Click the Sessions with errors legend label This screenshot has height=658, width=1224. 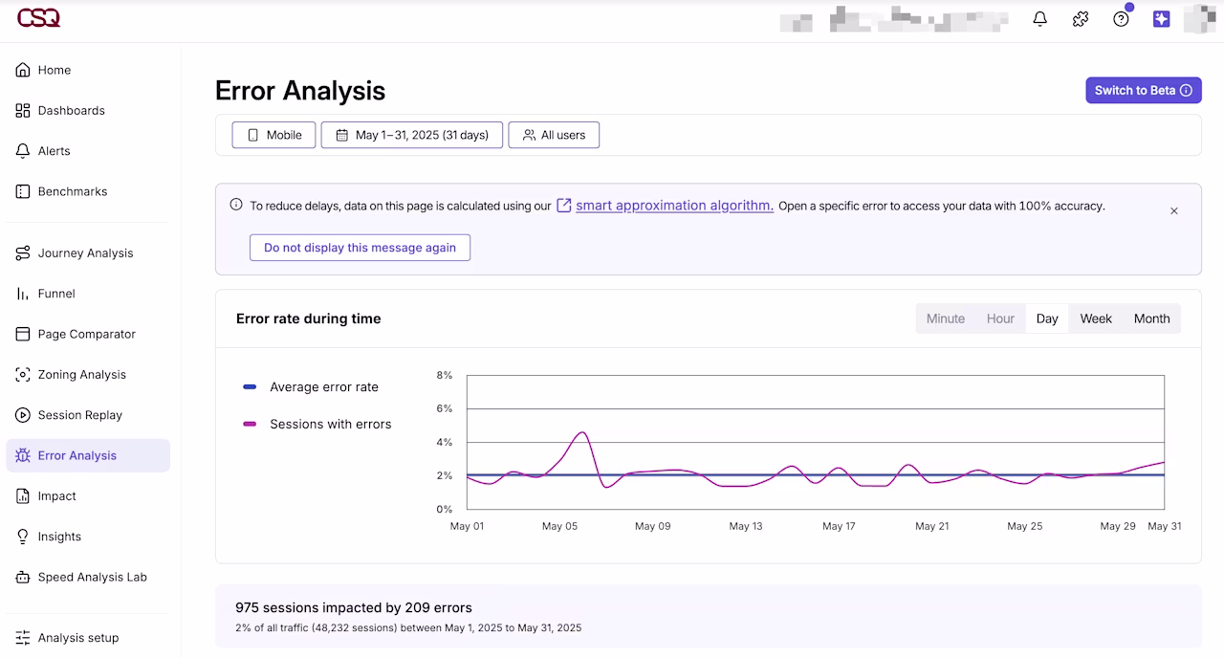tap(331, 424)
